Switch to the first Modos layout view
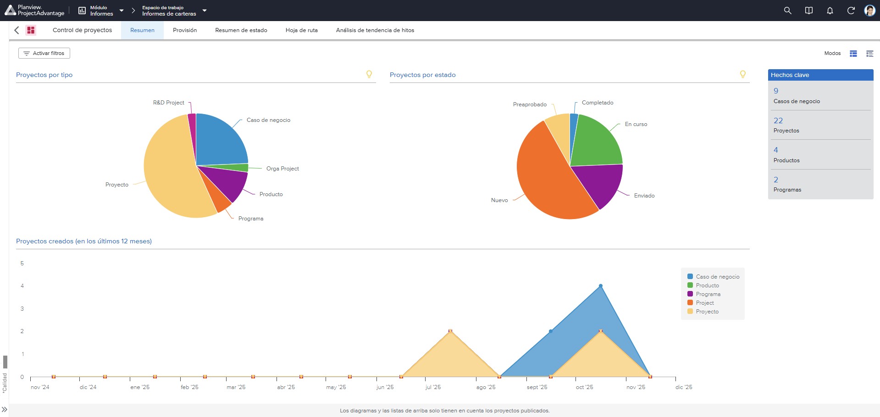The width and height of the screenshot is (880, 417). [x=853, y=54]
